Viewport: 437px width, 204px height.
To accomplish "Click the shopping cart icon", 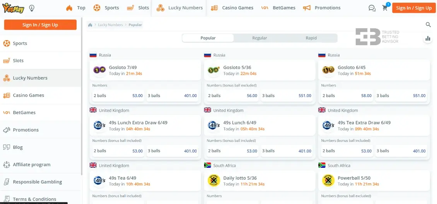I will tap(385, 8).
